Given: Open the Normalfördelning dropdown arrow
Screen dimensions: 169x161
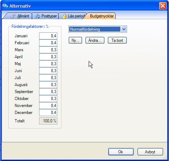Looking at the screenshot, I should tap(124, 29).
